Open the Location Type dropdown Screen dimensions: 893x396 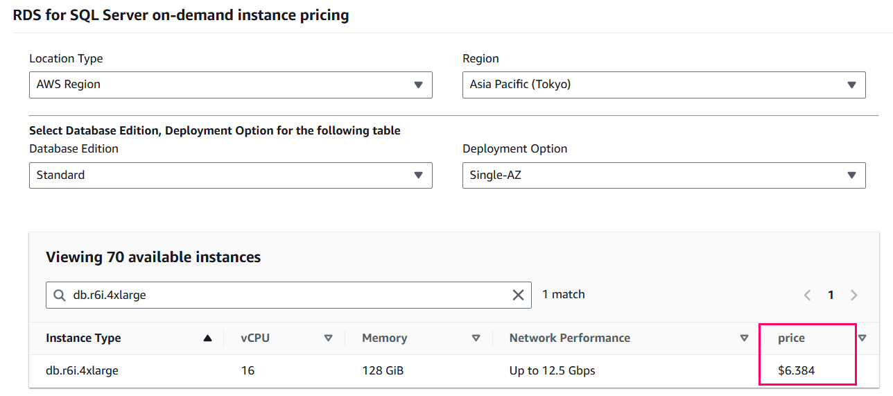click(230, 85)
